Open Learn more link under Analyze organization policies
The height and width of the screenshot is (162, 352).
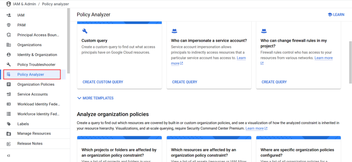click(255, 128)
